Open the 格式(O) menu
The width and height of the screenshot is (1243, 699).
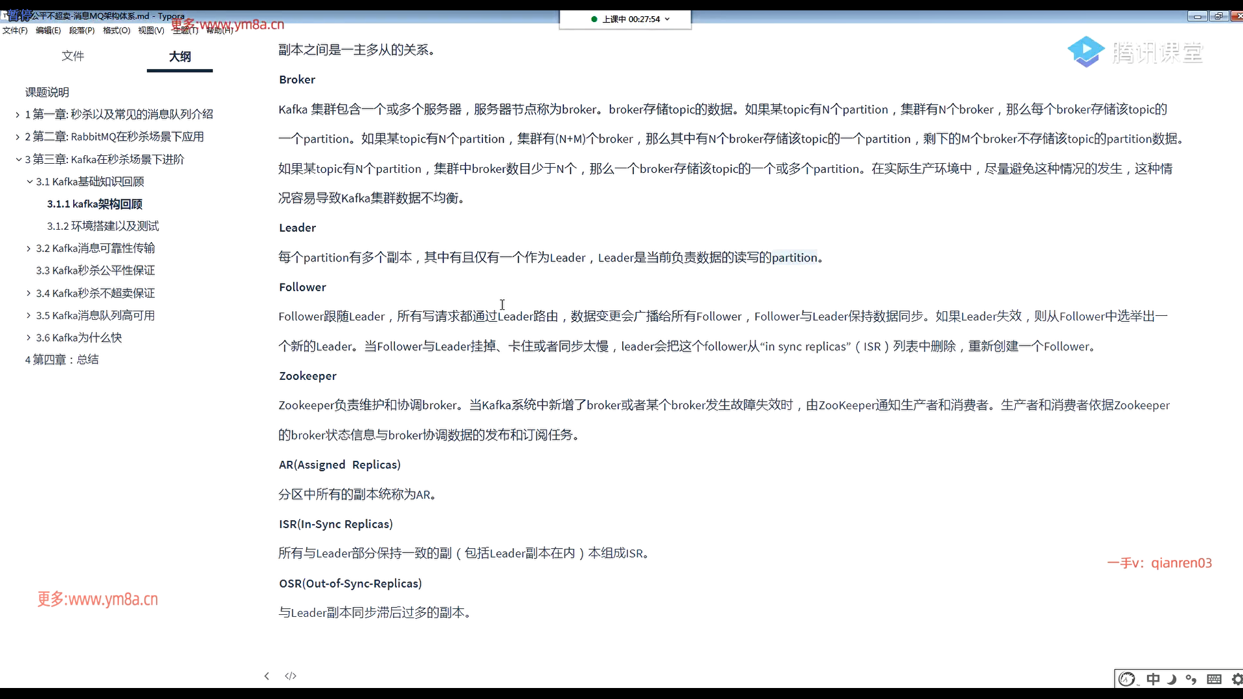(117, 30)
